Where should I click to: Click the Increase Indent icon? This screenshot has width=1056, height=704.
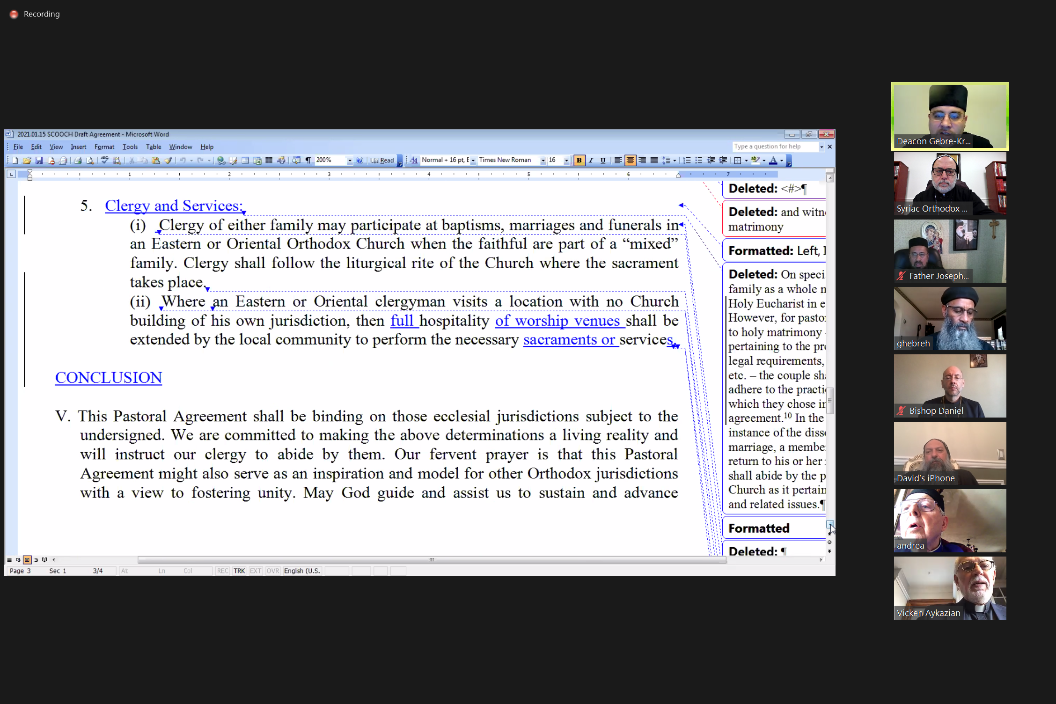tap(723, 161)
